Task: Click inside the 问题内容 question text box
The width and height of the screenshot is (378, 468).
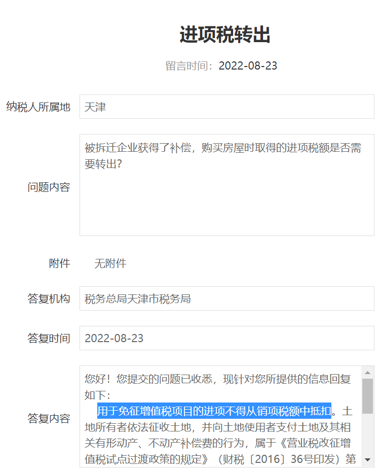Action: point(226,185)
